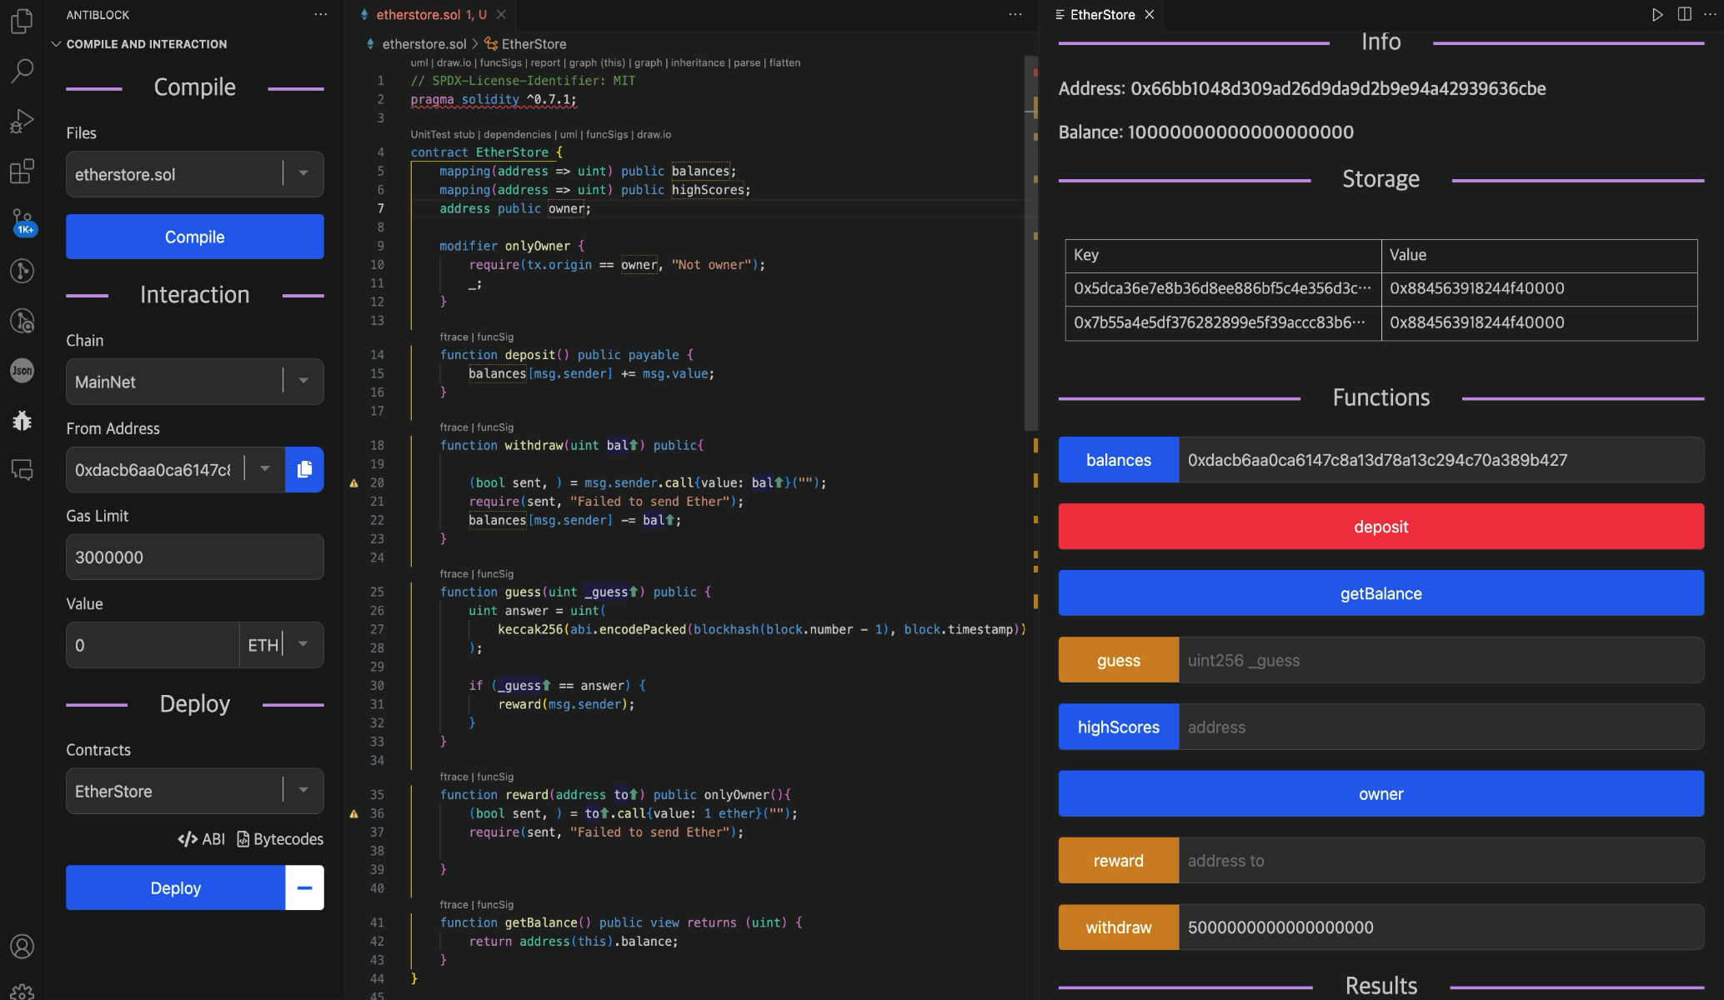Open Run and Debug view icon
Screen dimensions: 1724x1000
22,122
